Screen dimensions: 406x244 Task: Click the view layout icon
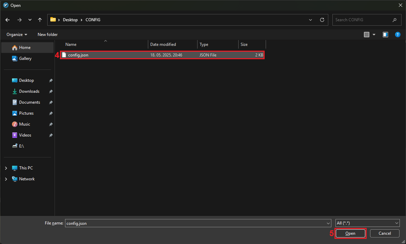coord(367,35)
